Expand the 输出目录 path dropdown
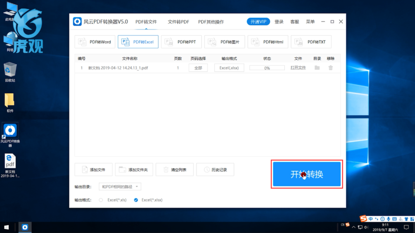This screenshot has width=415, height=233. pyautogui.click(x=120, y=186)
